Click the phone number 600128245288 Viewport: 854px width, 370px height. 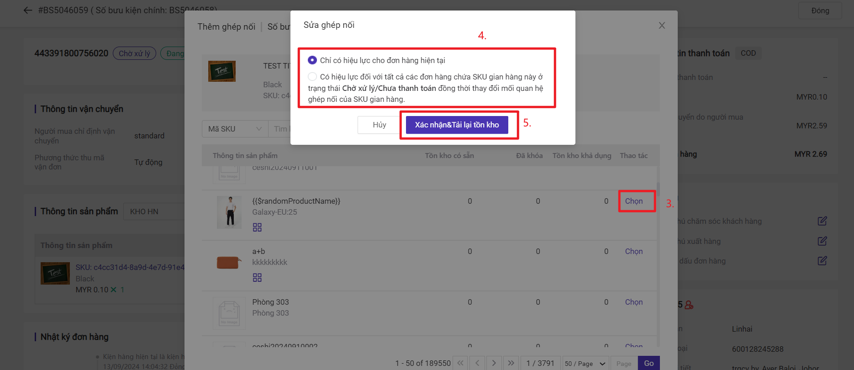pos(758,349)
